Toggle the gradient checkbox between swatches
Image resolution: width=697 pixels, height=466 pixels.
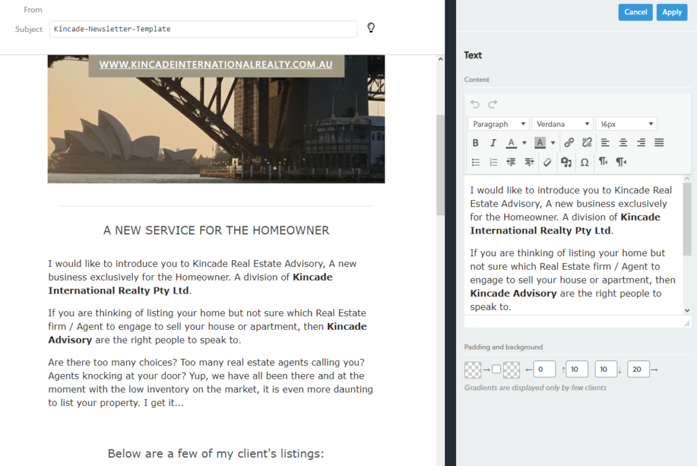[x=496, y=369]
